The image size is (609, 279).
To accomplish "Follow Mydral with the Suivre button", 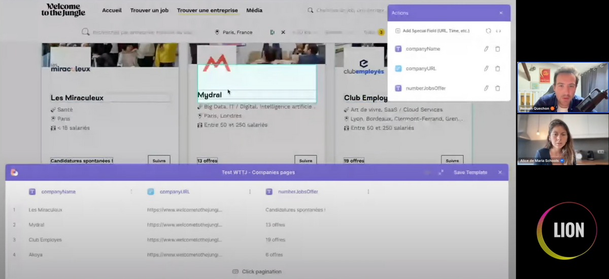I will [306, 161].
